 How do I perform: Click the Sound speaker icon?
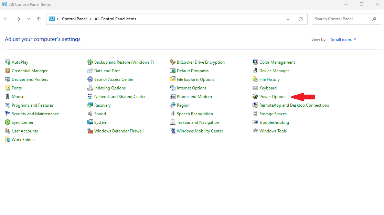90,114
